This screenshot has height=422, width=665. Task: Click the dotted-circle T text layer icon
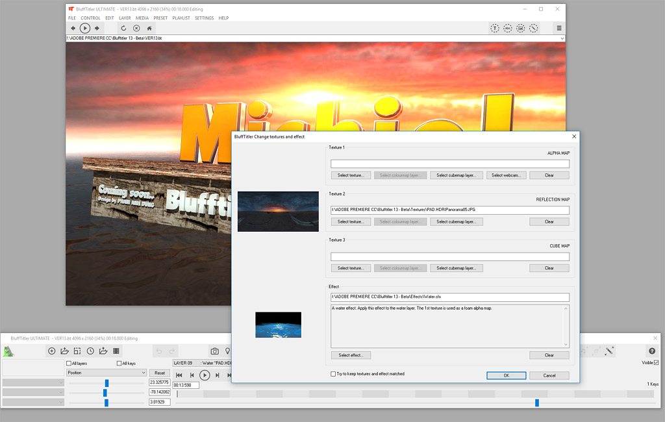[494, 28]
